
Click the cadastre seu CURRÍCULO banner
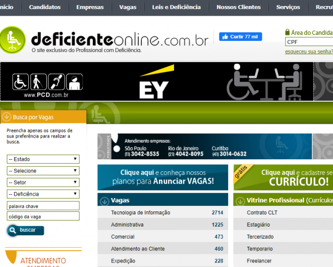284,177
